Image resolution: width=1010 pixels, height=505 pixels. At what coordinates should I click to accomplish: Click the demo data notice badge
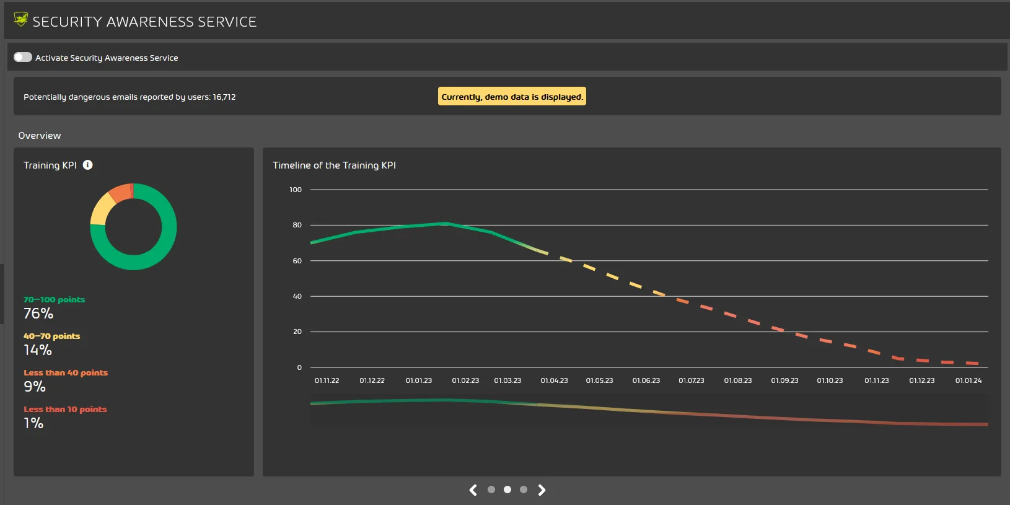(x=512, y=97)
